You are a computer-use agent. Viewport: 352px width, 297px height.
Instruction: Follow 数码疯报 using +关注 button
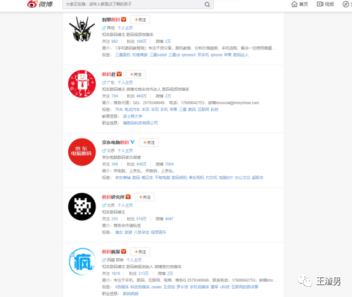coord(140,252)
